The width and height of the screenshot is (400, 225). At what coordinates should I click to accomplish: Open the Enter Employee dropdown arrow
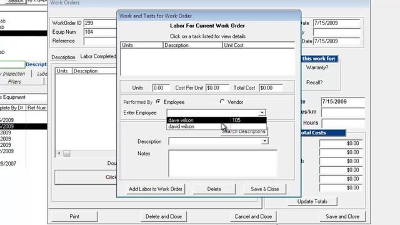[x=262, y=112]
